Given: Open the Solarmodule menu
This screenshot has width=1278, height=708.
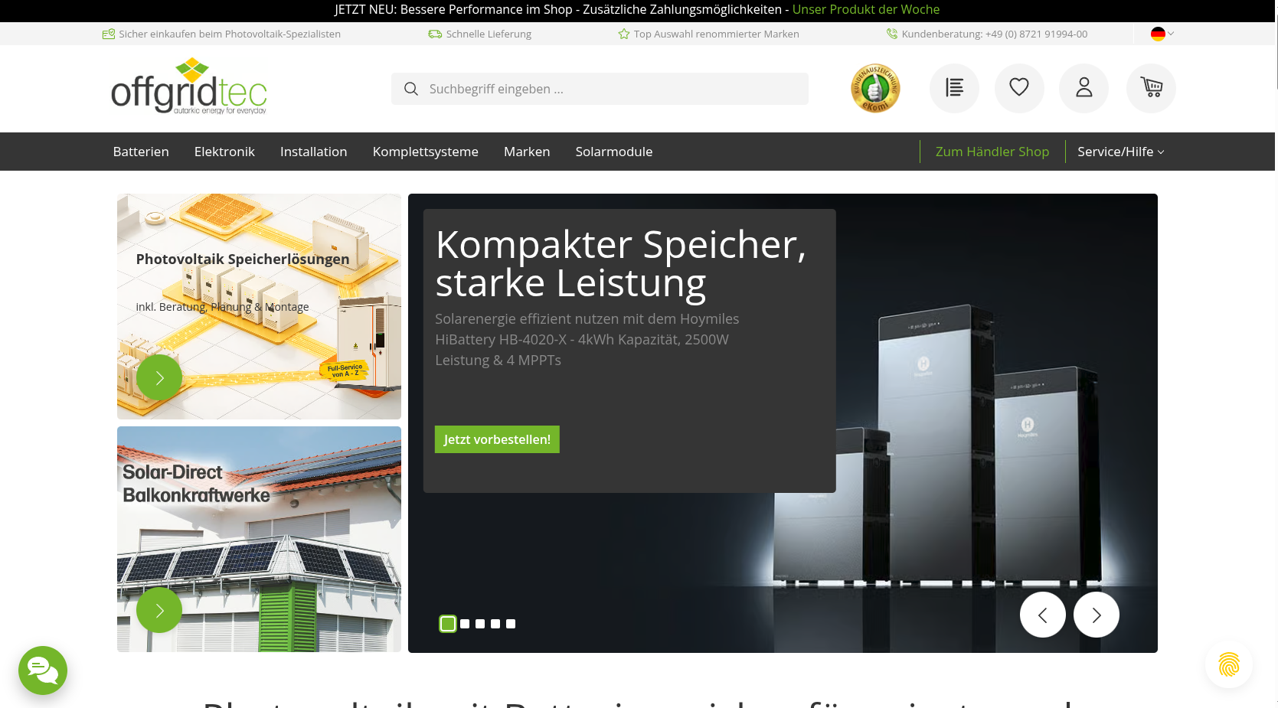Looking at the screenshot, I should click(x=614, y=152).
